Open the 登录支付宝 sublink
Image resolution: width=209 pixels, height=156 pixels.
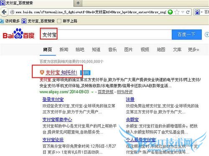[x=53, y=99]
